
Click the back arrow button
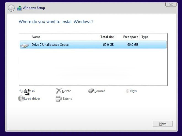pyautogui.click(x=11, y=8)
